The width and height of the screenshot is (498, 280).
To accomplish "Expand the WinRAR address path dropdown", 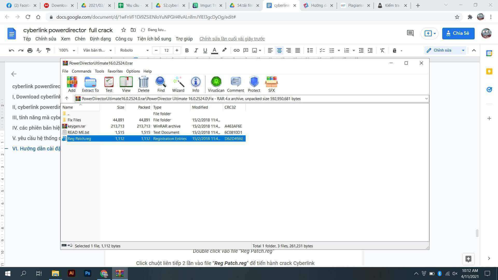I will click(x=426, y=99).
